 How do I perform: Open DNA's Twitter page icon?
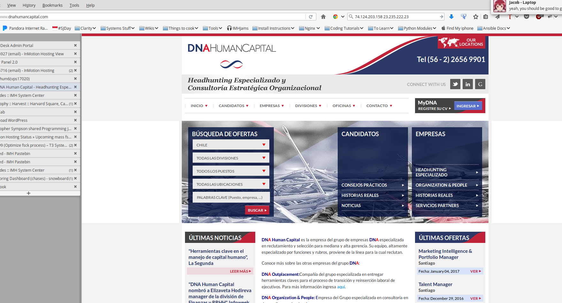pyautogui.click(x=455, y=84)
